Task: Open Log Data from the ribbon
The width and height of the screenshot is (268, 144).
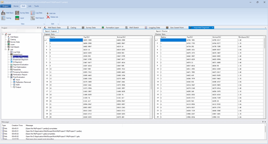Action: coord(36,13)
